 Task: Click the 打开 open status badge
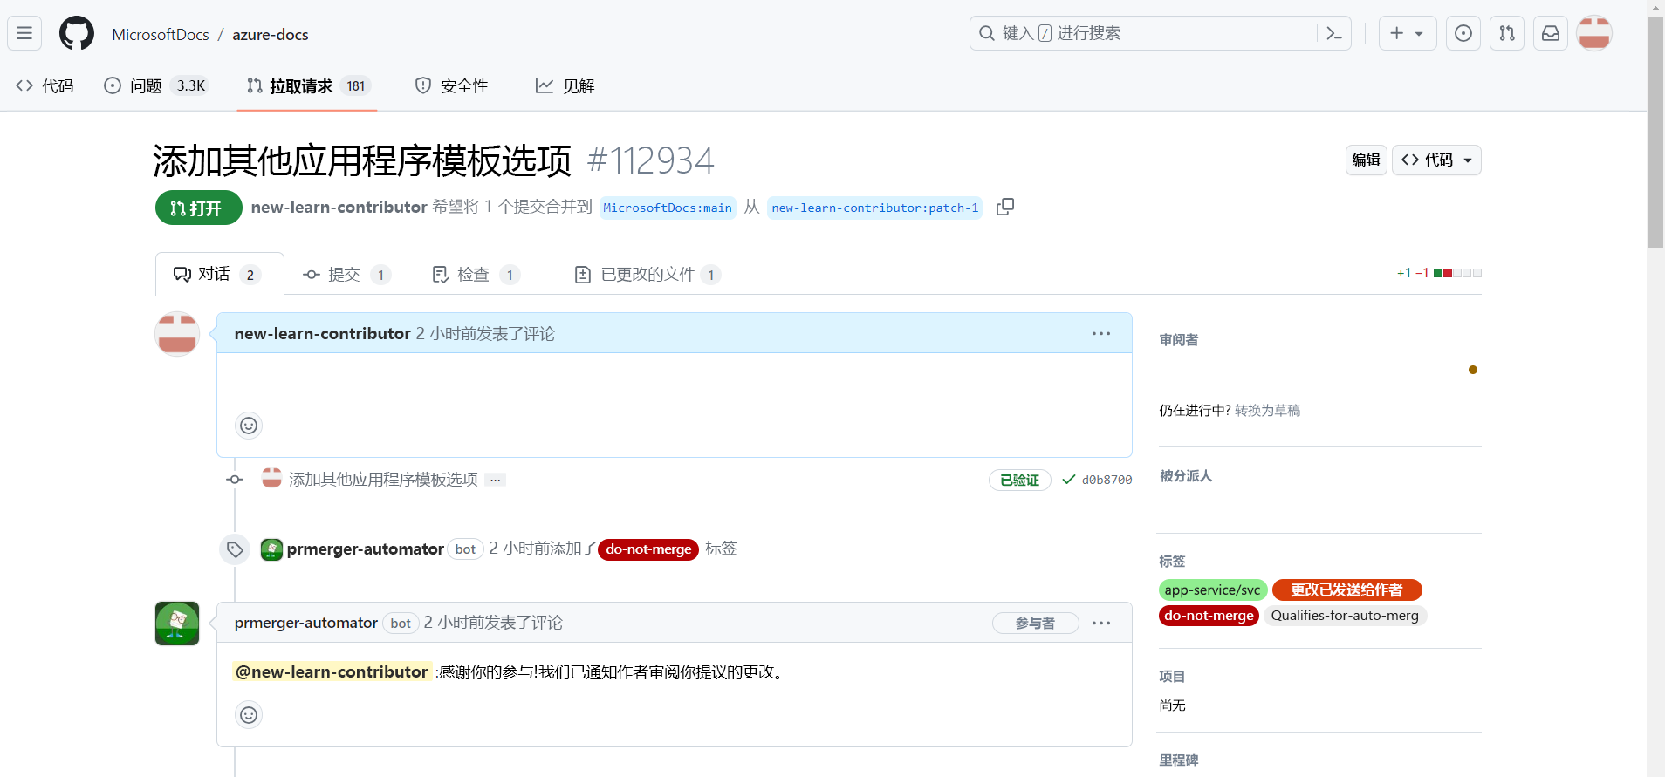tap(198, 208)
